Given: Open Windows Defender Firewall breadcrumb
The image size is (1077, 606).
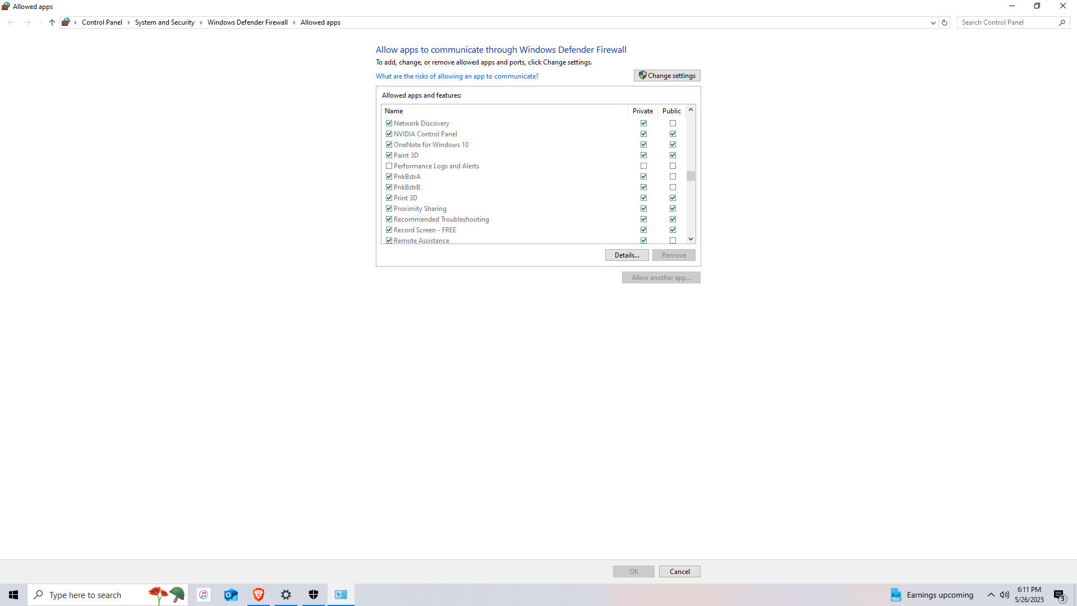Looking at the screenshot, I should pos(247,22).
